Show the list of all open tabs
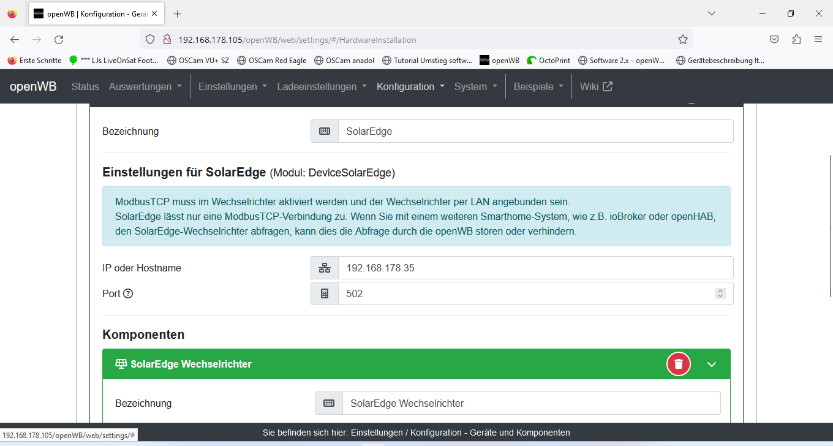 click(711, 13)
